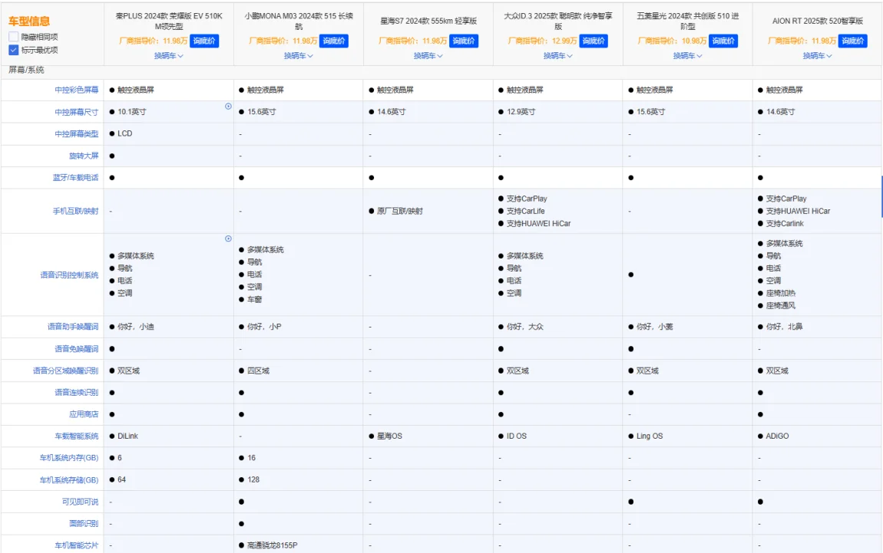The image size is (883, 553).
Task: Click the 屏幕/系统 section header
Action: point(26,71)
